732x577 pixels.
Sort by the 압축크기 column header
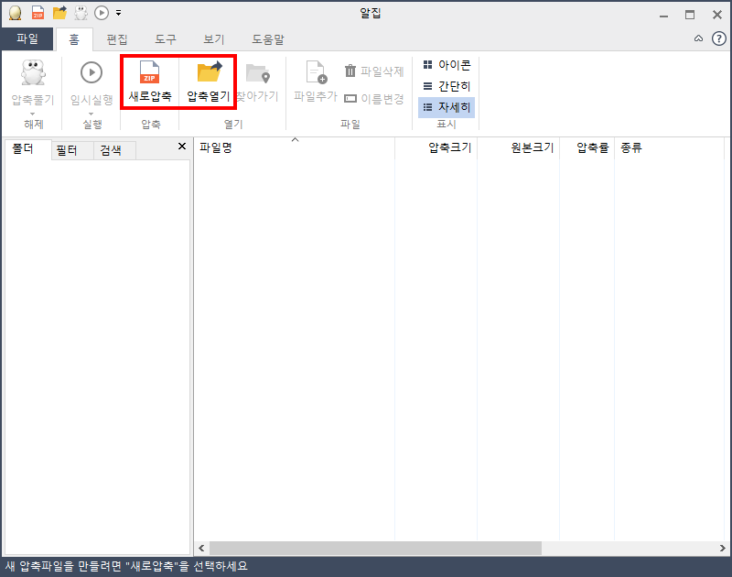coord(436,147)
